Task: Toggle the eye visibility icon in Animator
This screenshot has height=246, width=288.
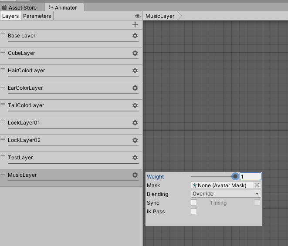Action: point(138,16)
